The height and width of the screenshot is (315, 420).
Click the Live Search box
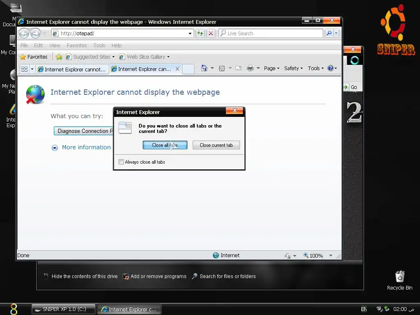[271, 33]
